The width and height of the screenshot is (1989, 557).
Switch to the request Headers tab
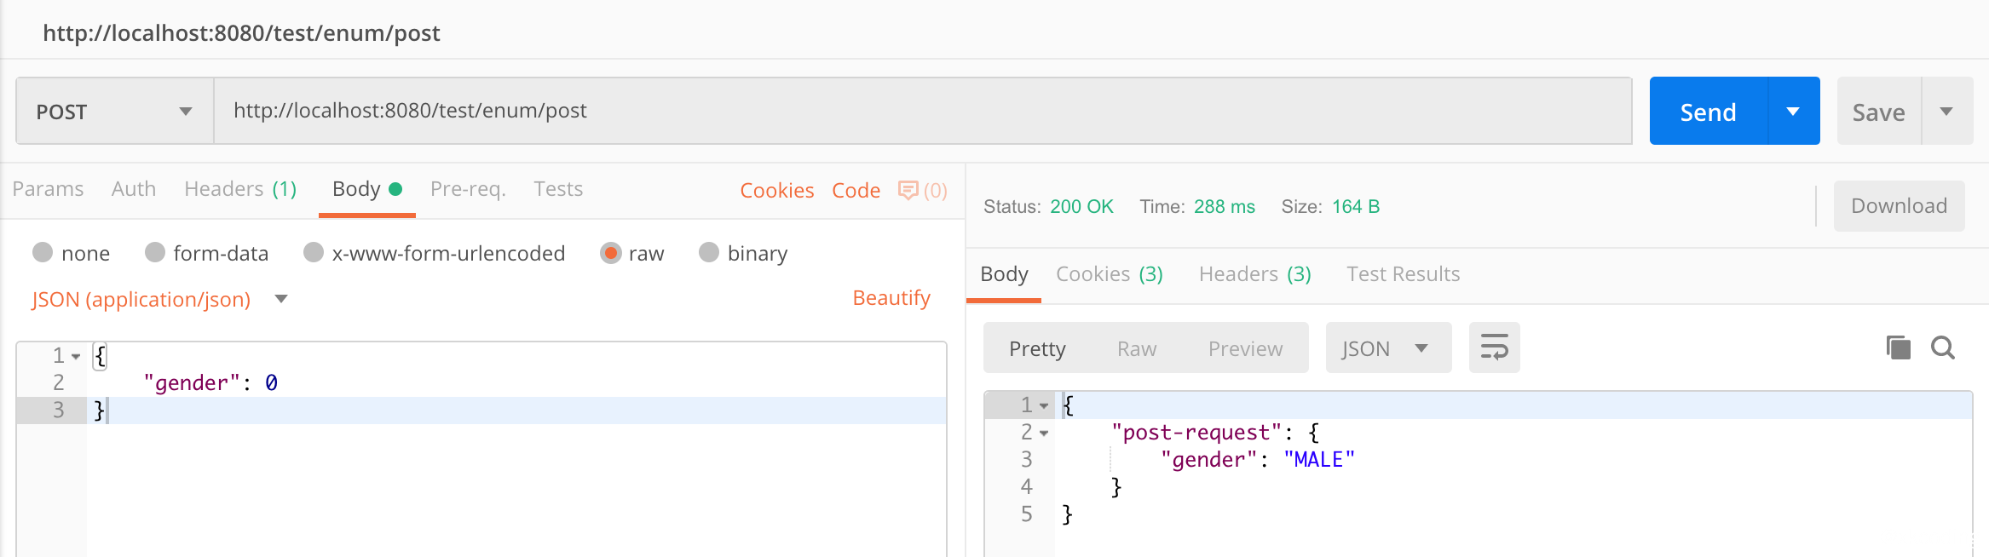pos(239,189)
